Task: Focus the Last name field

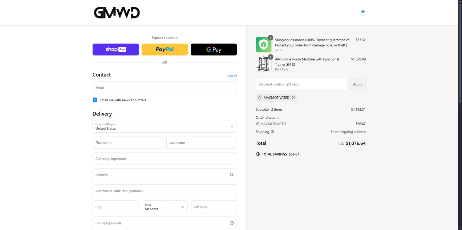Action: [201, 143]
